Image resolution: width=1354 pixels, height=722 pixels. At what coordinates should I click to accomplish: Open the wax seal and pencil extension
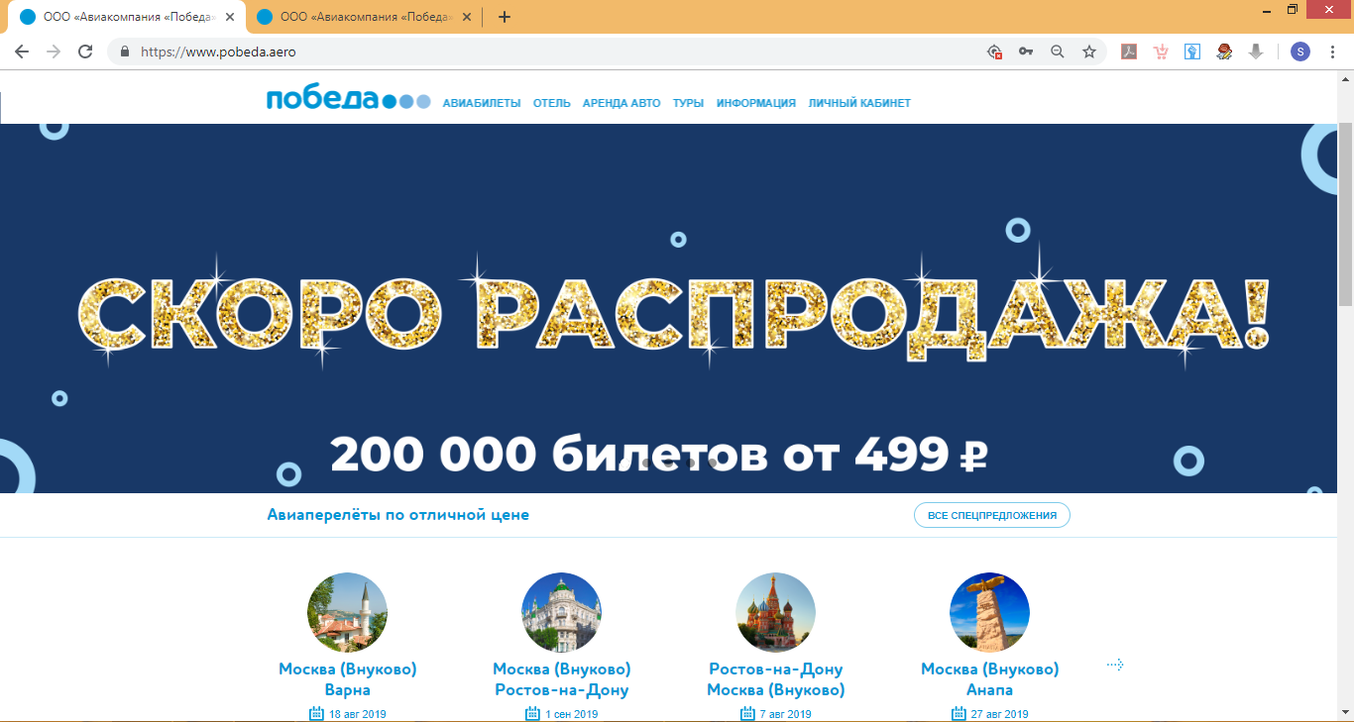pos(1224,52)
